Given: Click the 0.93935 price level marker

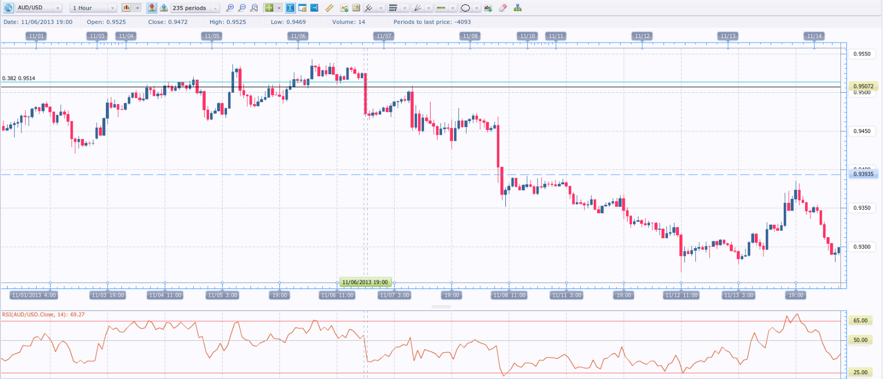Looking at the screenshot, I should (x=863, y=174).
